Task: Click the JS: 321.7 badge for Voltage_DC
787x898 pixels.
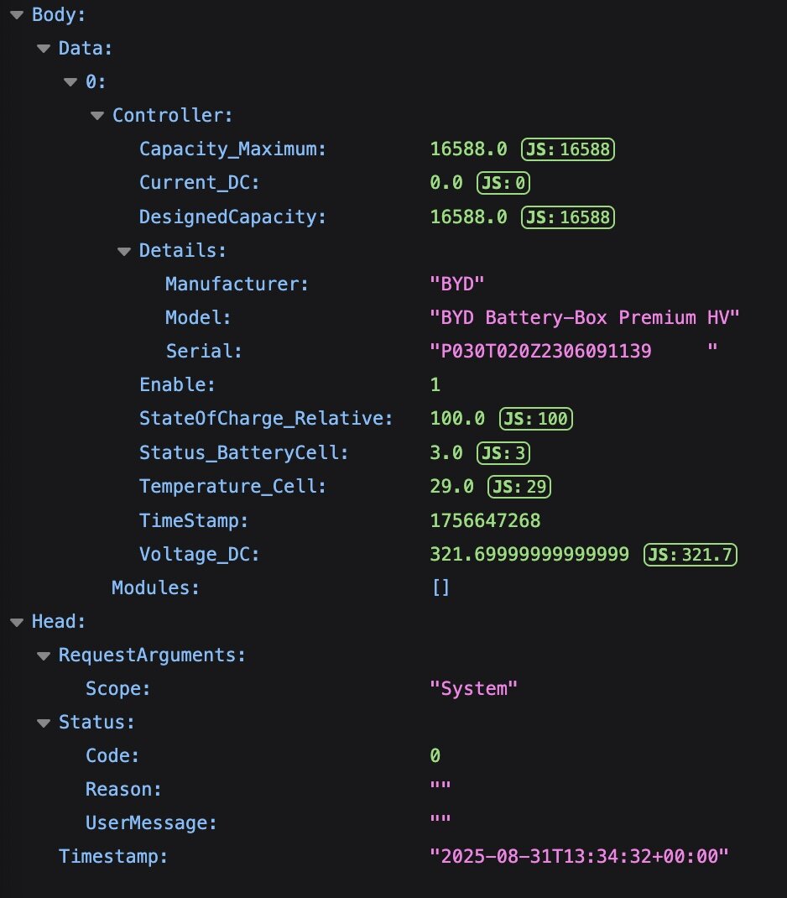Action: tap(691, 555)
